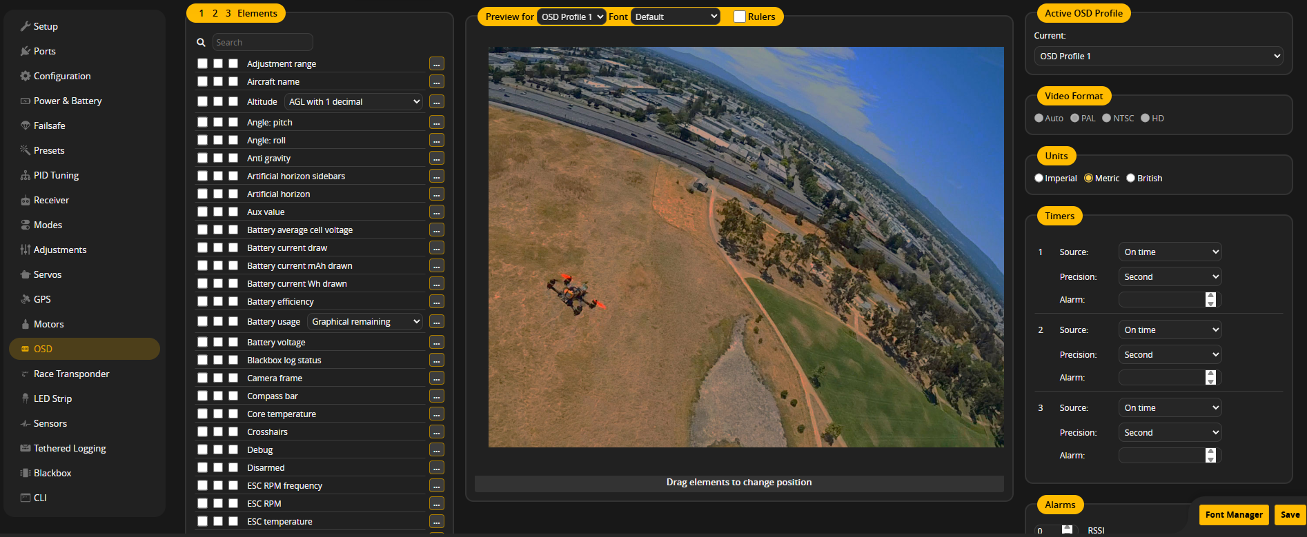
Task: Click the Motors icon in sidebar
Action: [26, 324]
